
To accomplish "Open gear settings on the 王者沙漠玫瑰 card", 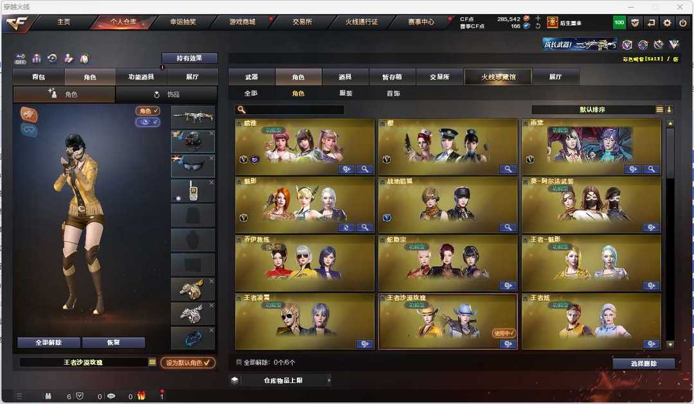I will [508, 344].
